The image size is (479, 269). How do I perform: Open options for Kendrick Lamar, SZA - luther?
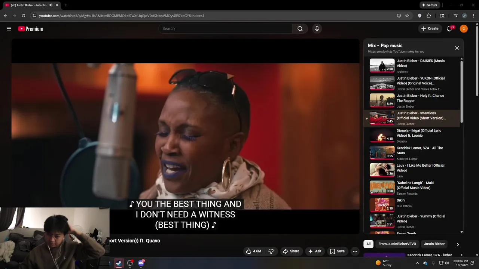click(x=462, y=255)
